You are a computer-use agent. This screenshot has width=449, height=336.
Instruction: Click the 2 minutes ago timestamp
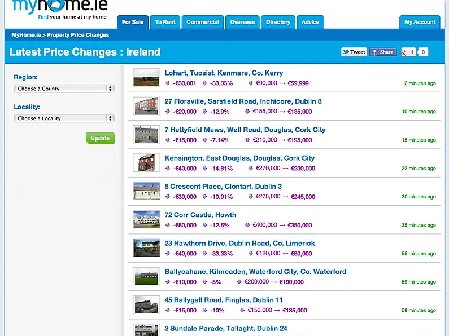coord(420,83)
